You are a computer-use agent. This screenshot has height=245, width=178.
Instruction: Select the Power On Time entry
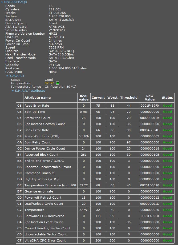[x=17, y=44]
